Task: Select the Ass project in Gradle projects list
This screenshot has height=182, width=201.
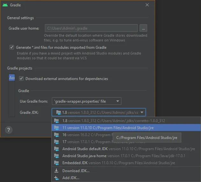Action: (12, 77)
